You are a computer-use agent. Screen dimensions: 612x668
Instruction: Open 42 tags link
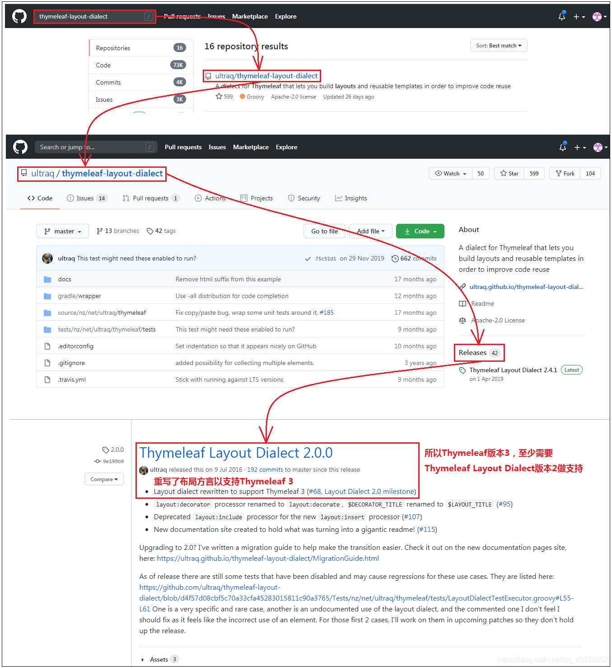click(x=161, y=231)
